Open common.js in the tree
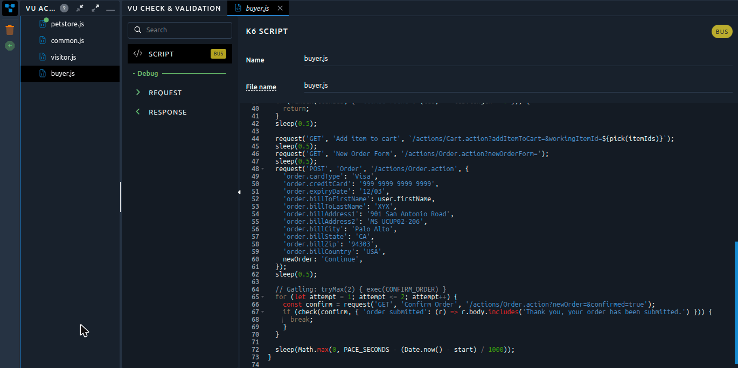Screen dimensions: 738x368 point(67,40)
